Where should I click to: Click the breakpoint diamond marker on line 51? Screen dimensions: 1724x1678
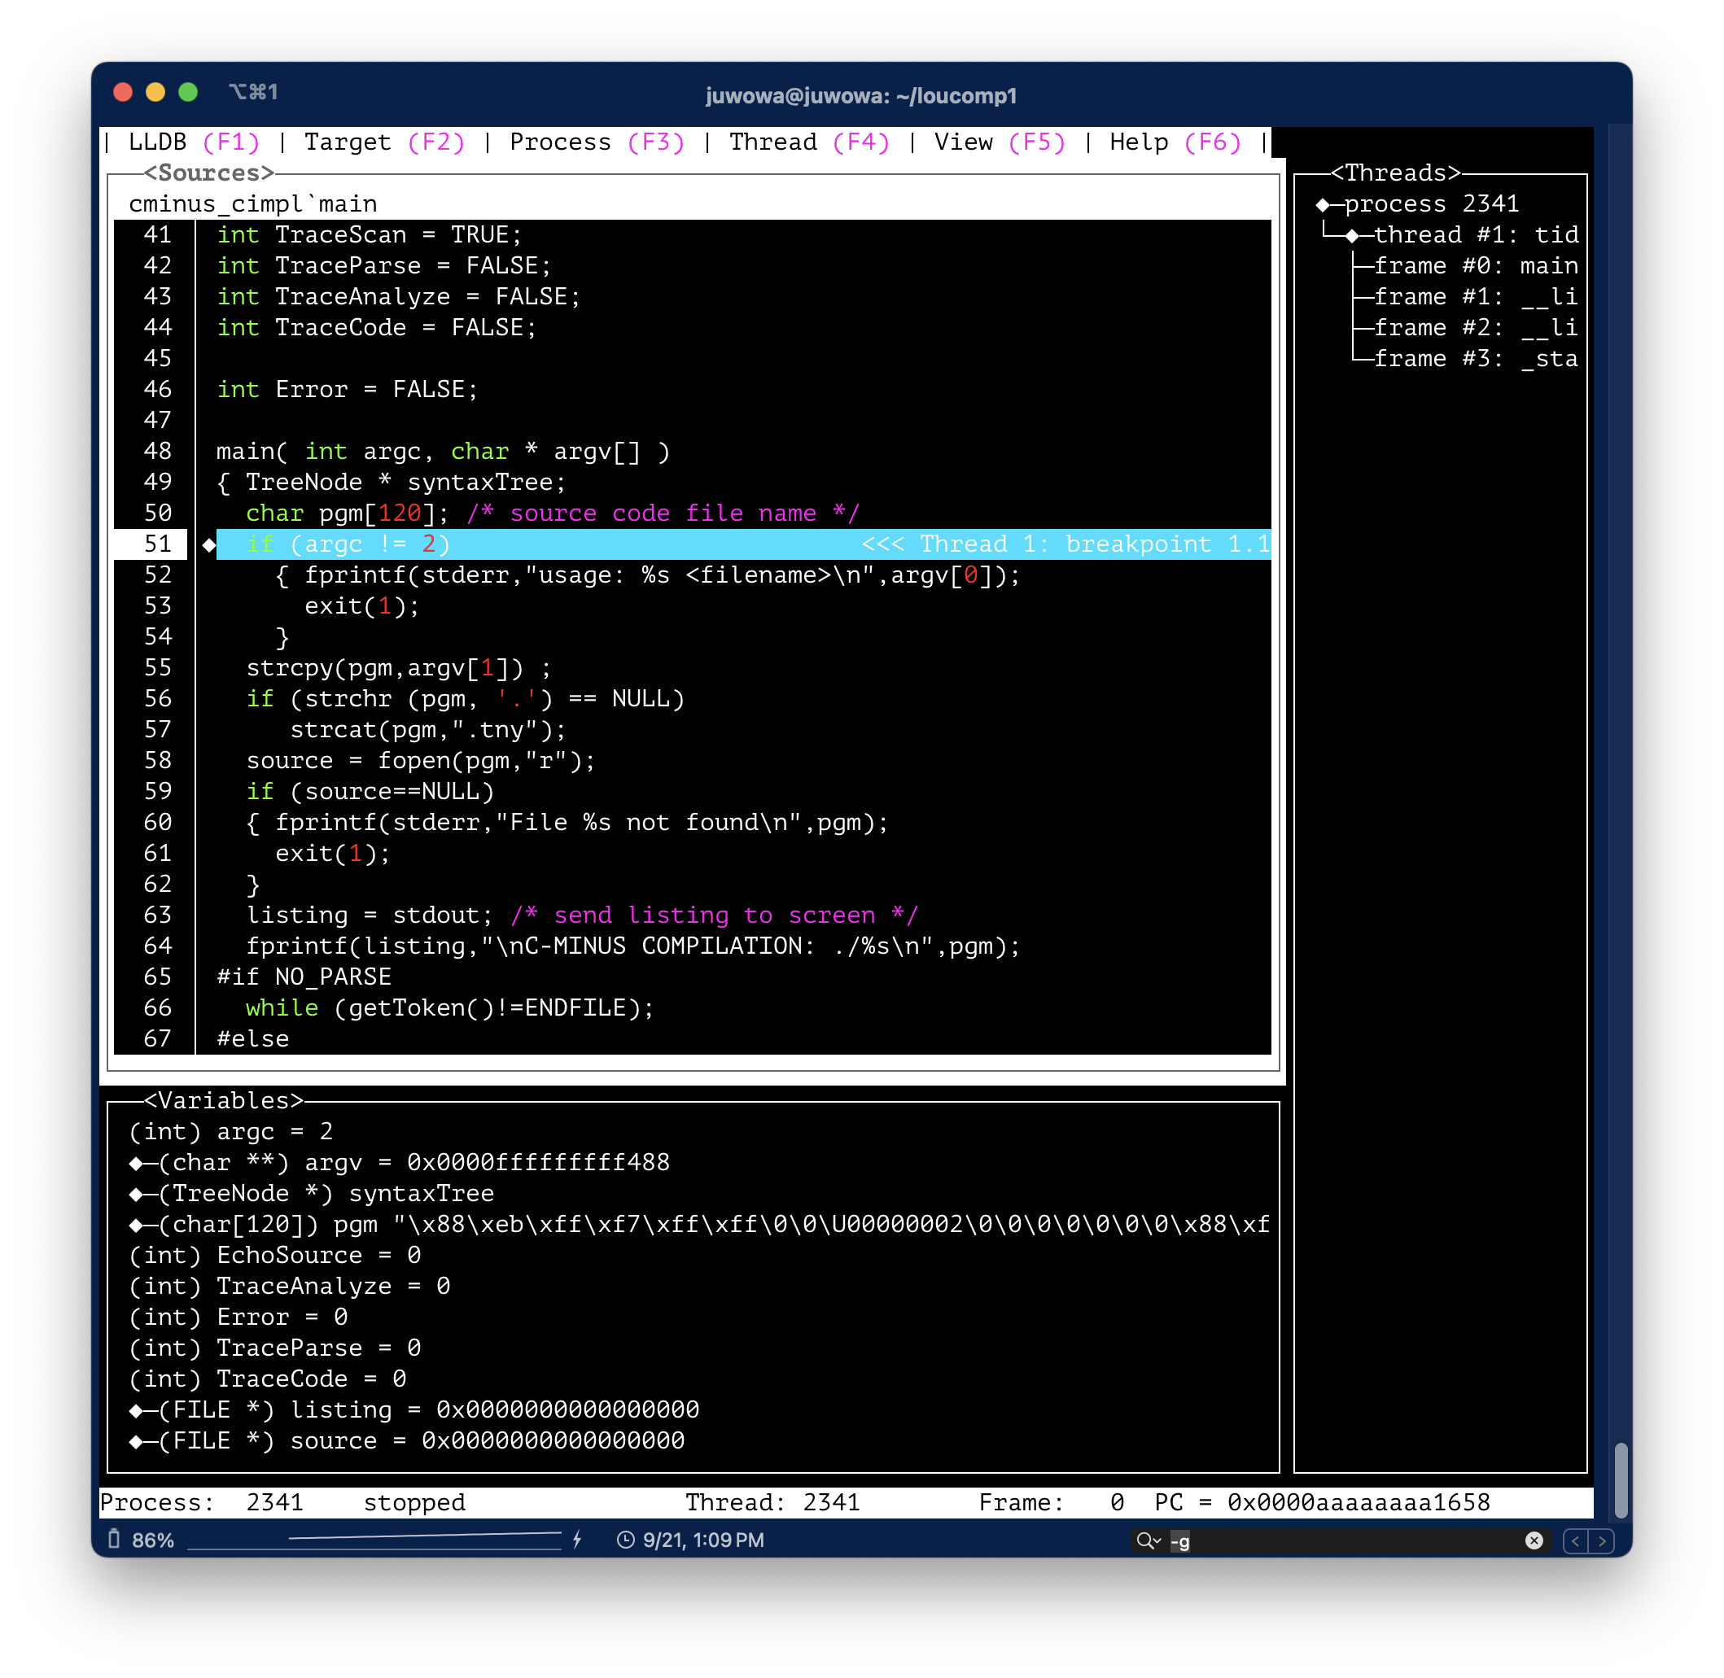(x=209, y=544)
